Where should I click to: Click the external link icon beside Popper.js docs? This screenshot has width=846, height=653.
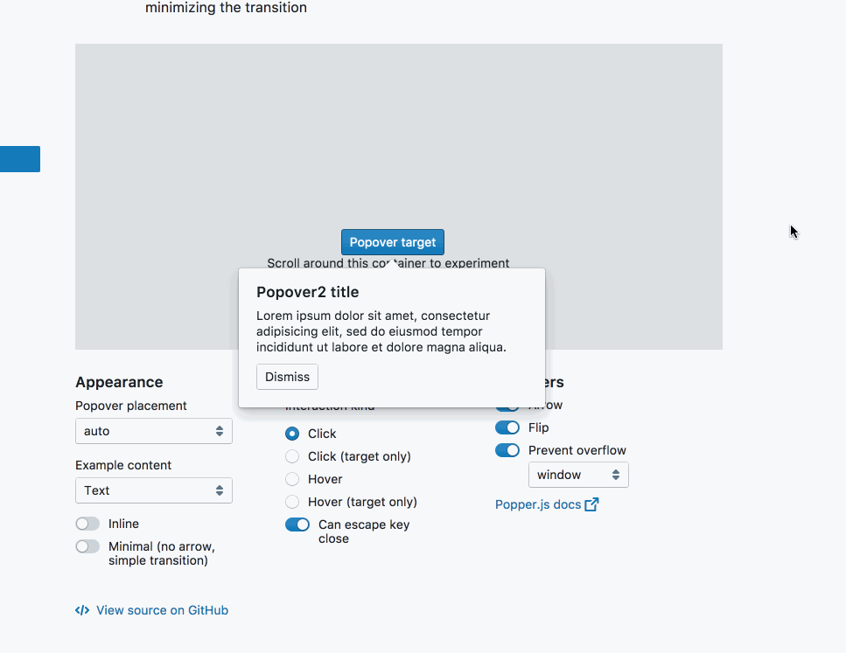point(591,504)
